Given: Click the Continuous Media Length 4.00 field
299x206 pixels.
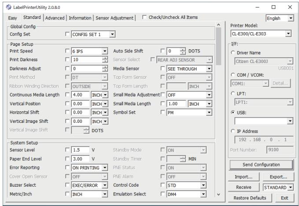Looking at the screenshot, I should pos(80,95).
